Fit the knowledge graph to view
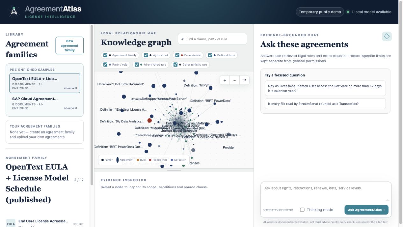This screenshot has width=403, height=227. tap(244, 80)
